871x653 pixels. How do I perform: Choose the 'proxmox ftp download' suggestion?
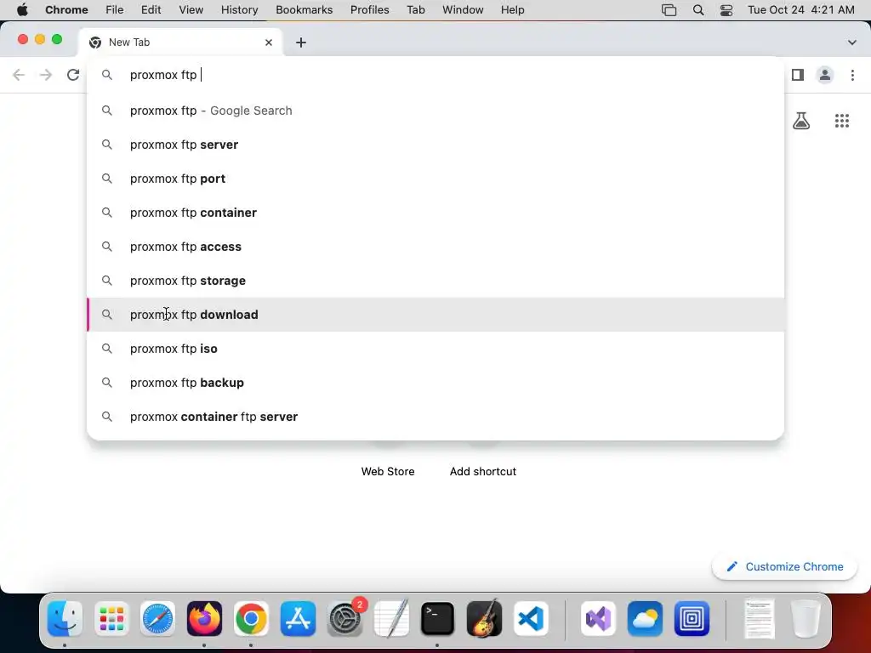(x=435, y=315)
